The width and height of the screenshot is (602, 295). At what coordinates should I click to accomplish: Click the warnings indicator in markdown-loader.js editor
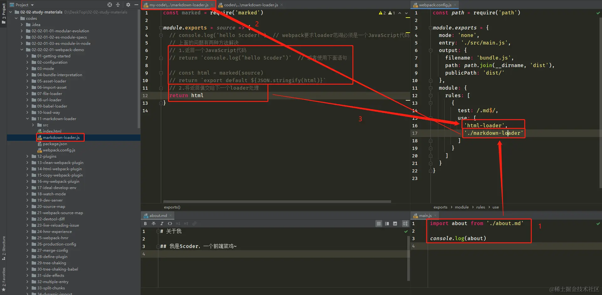tap(387, 13)
